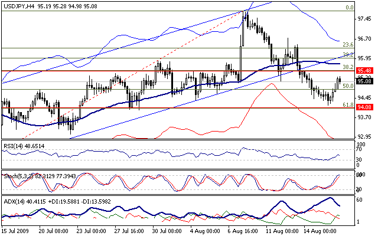Click the 15 Jul 2009 date label

point(18,231)
